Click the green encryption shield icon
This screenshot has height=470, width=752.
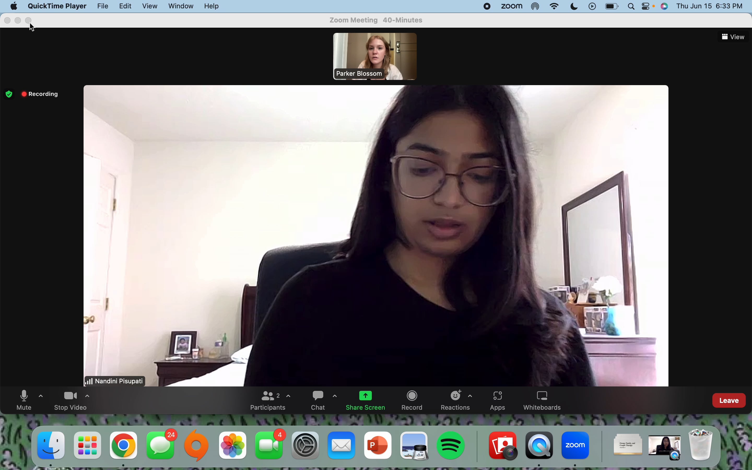pos(9,94)
